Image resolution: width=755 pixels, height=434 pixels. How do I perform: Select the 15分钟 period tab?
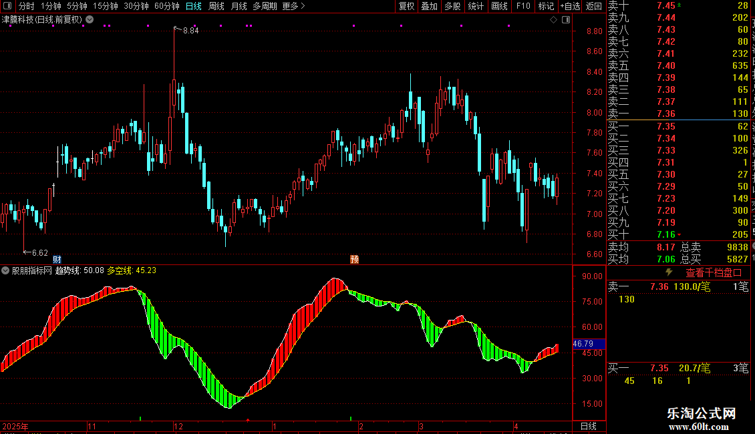pos(106,6)
